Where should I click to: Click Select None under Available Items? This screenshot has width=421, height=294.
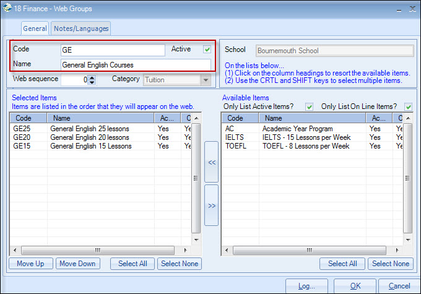coord(389,264)
